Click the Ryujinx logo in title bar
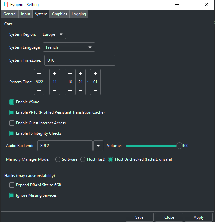The image size is (215, 222). [x=6, y=4]
